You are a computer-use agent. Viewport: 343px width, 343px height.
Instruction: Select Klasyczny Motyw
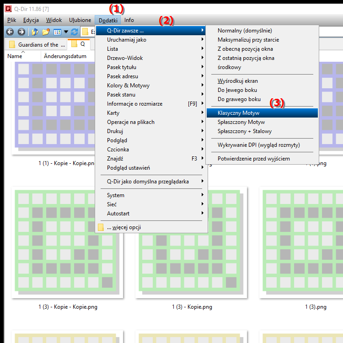pos(262,113)
